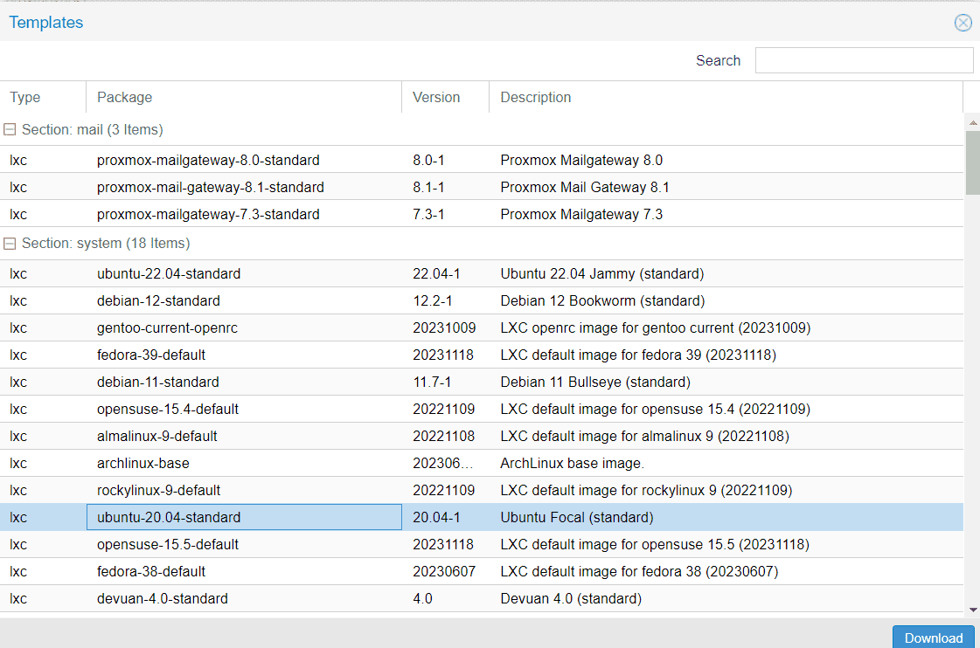Screen dimensions: 980x648
Task: Select proxmox-mailgateway-7.3-standard package
Action: pyautogui.click(x=208, y=215)
